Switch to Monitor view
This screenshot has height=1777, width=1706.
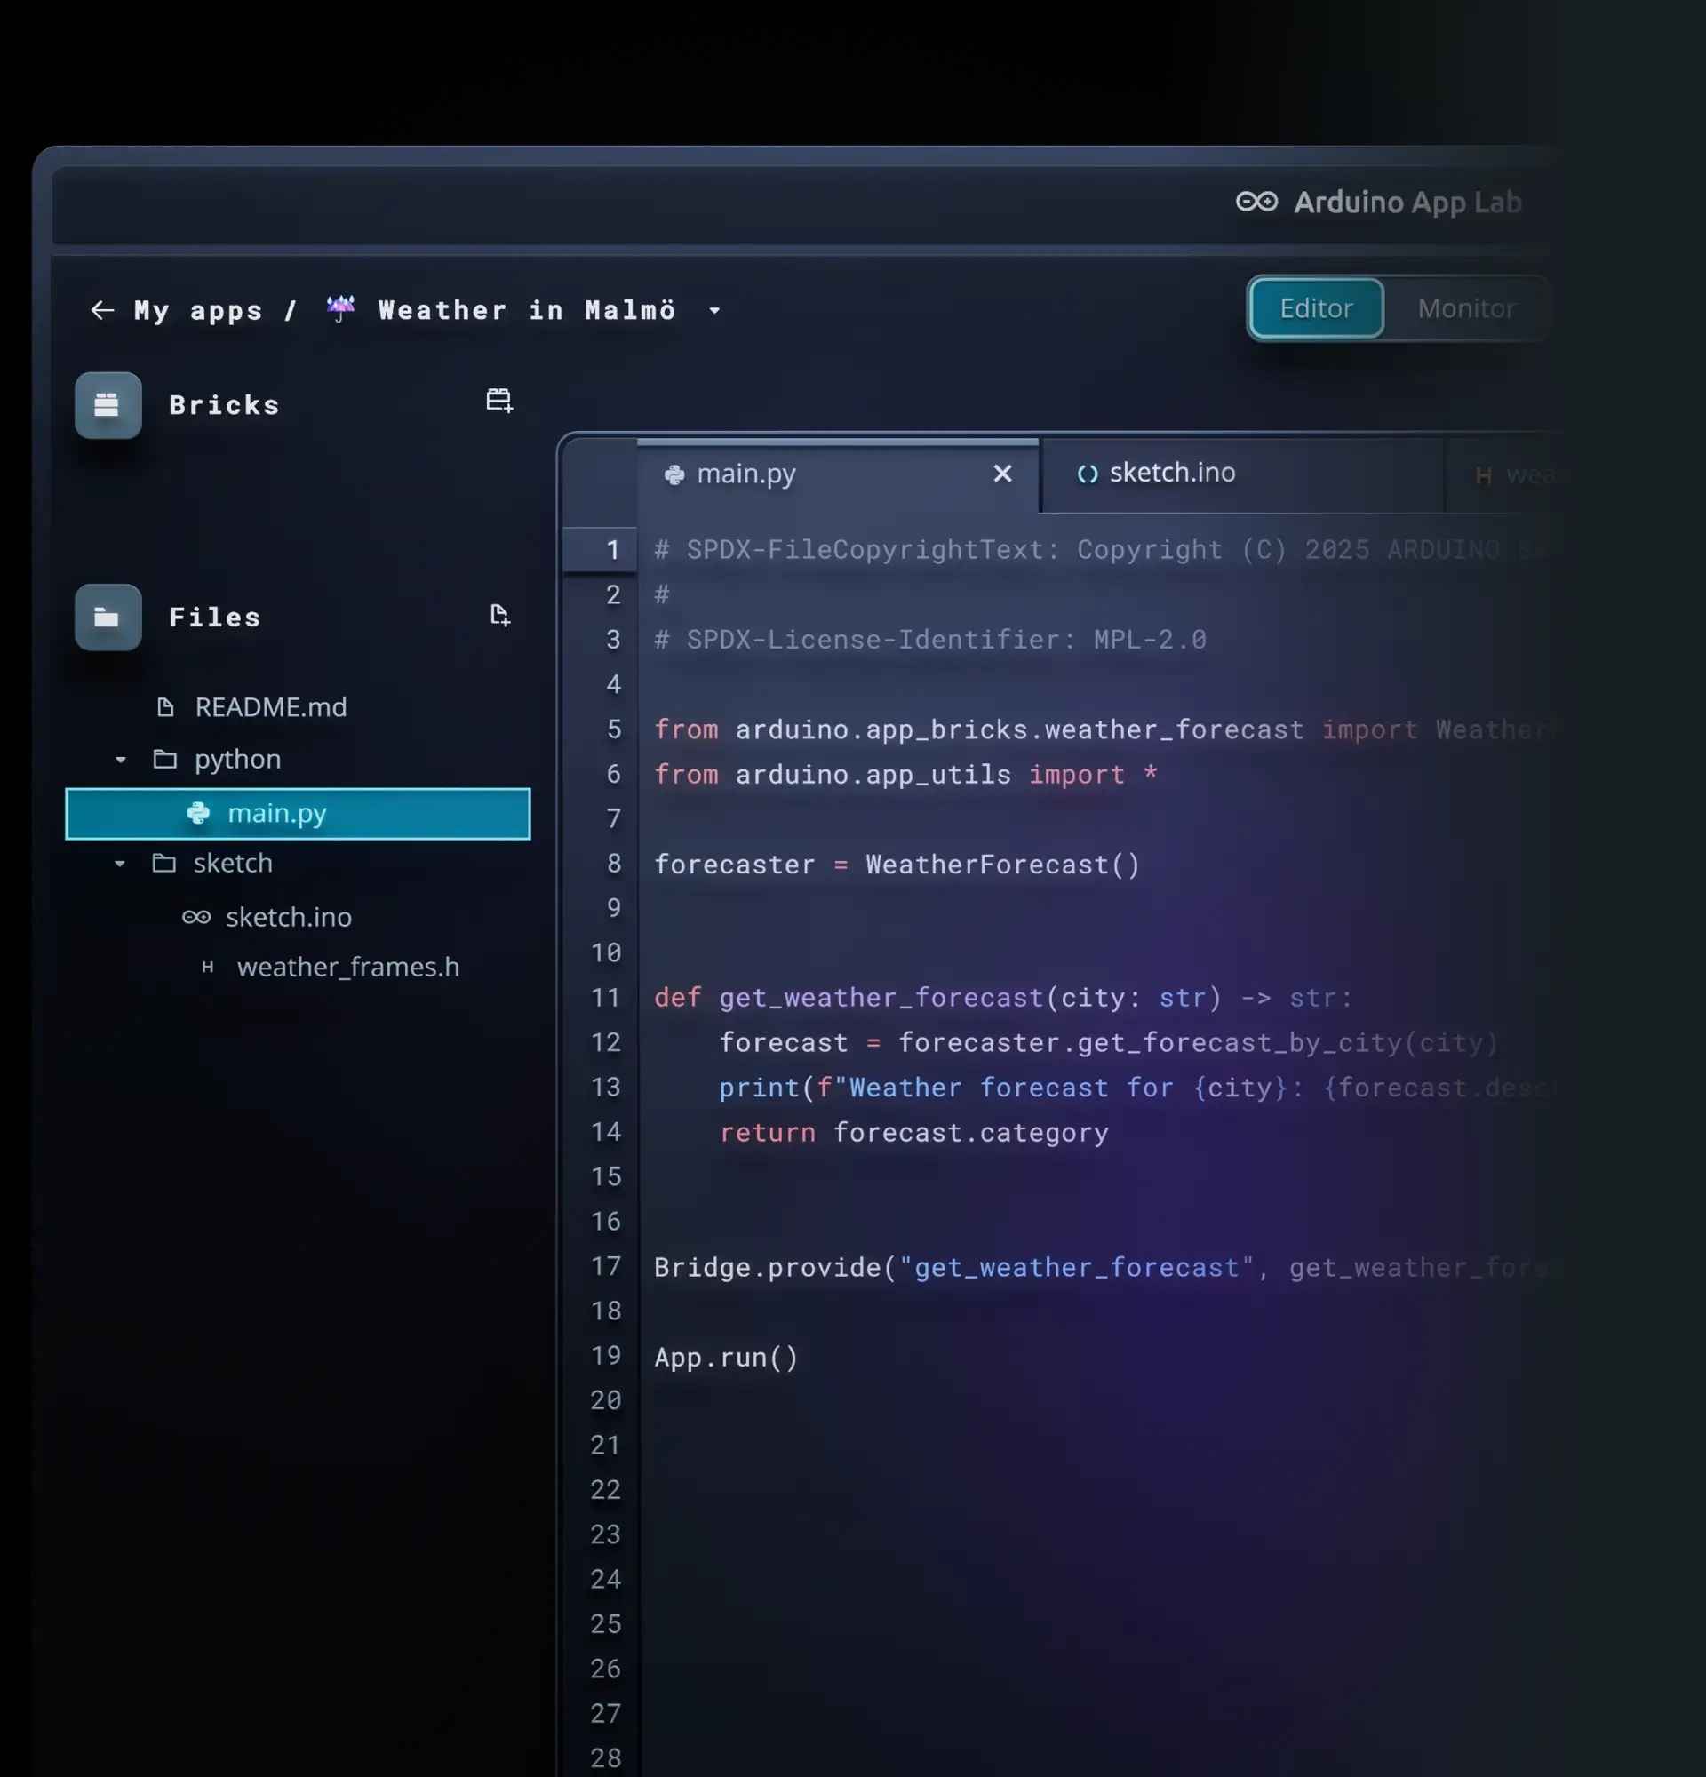tap(1466, 308)
